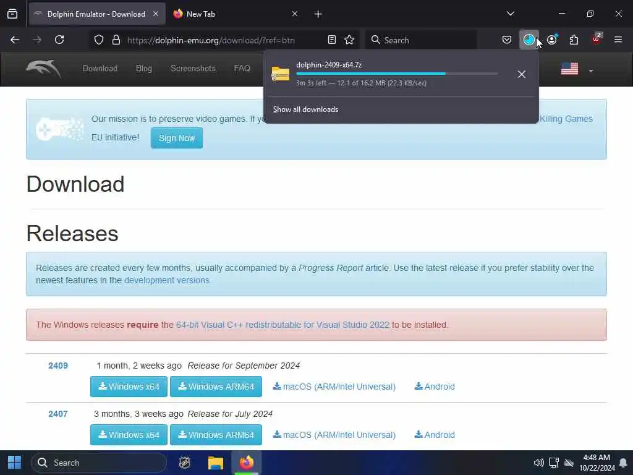Click the dropdown caret beside the flag
The width and height of the screenshot is (633, 475).
click(x=590, y=71)
